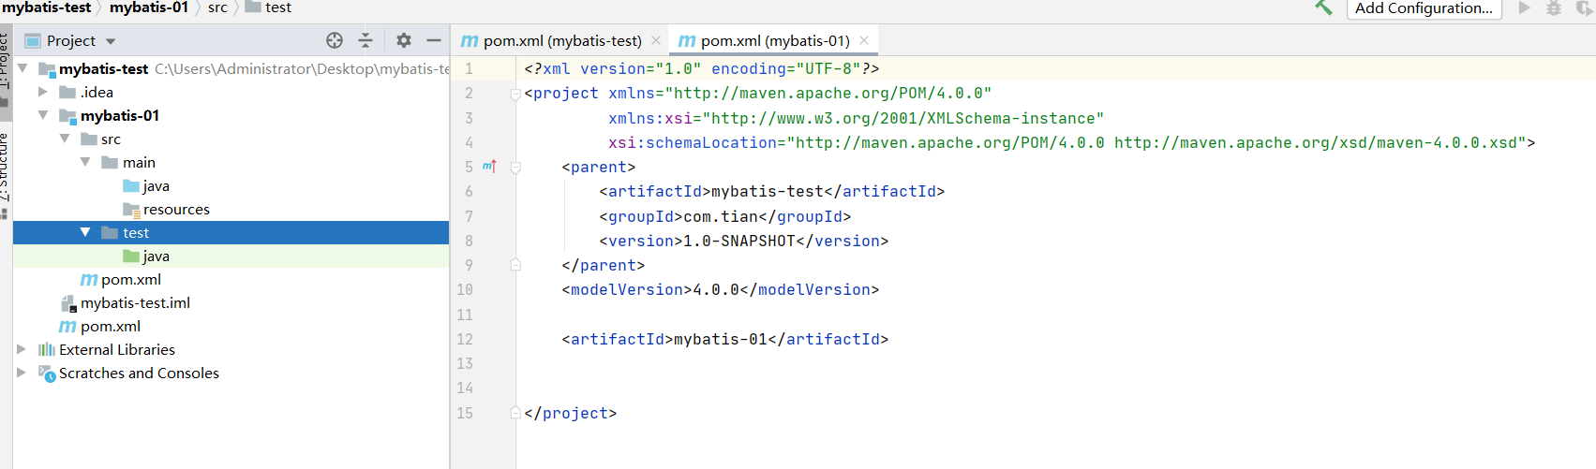Toggle fold marker at the project opening tag
This screenshot has height=469, width=1596.
pos(515,94)
